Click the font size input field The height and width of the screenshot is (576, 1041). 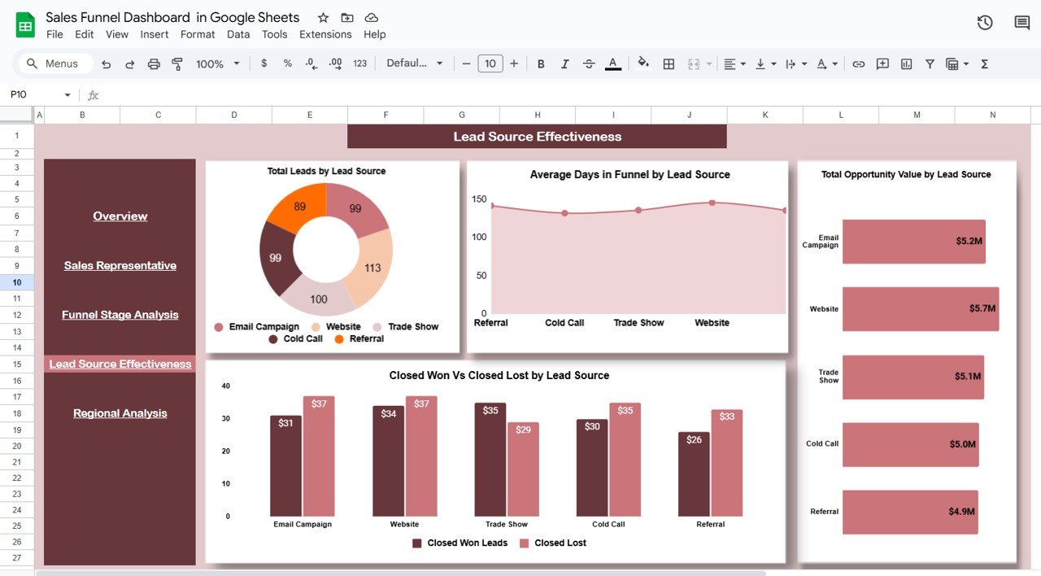click(x=490, y=63)
